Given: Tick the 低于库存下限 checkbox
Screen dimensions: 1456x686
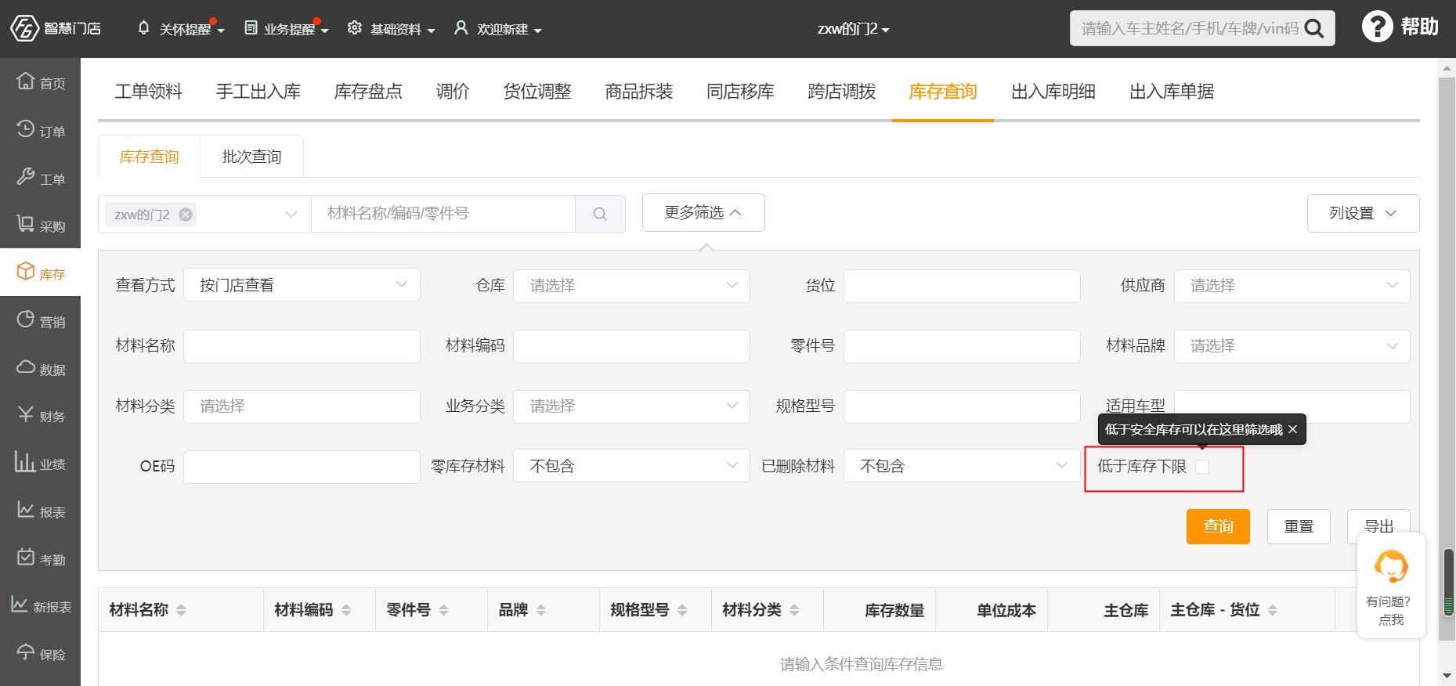Looking at the screenshot, I should (x=1202, y=467).
